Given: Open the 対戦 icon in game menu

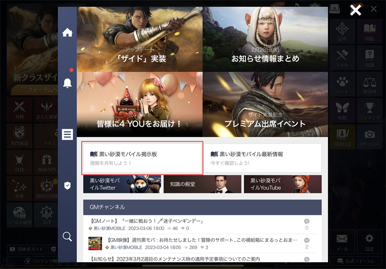Looking at the screenshot, I should point(19,109).
